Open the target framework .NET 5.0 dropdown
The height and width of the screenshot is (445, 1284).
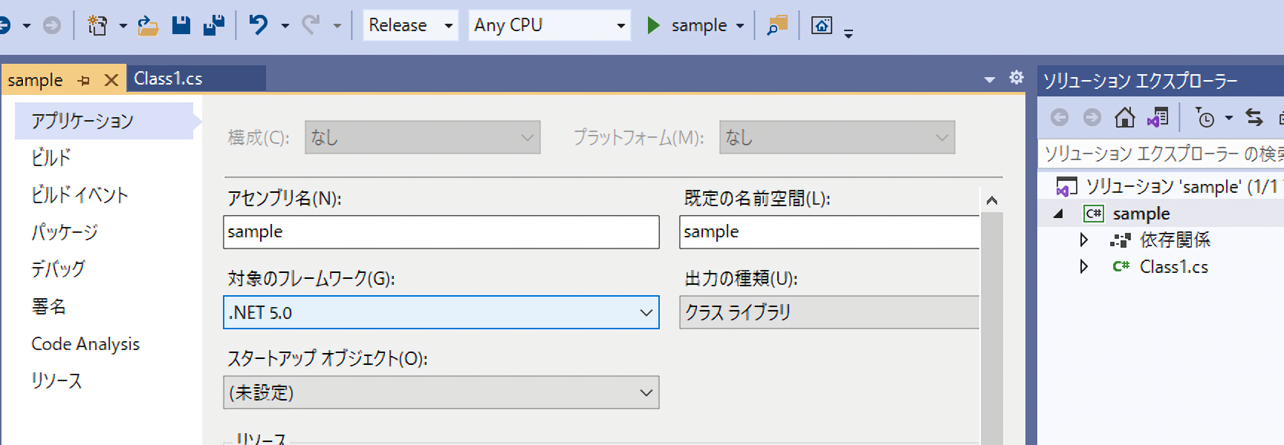click(441, 312)
